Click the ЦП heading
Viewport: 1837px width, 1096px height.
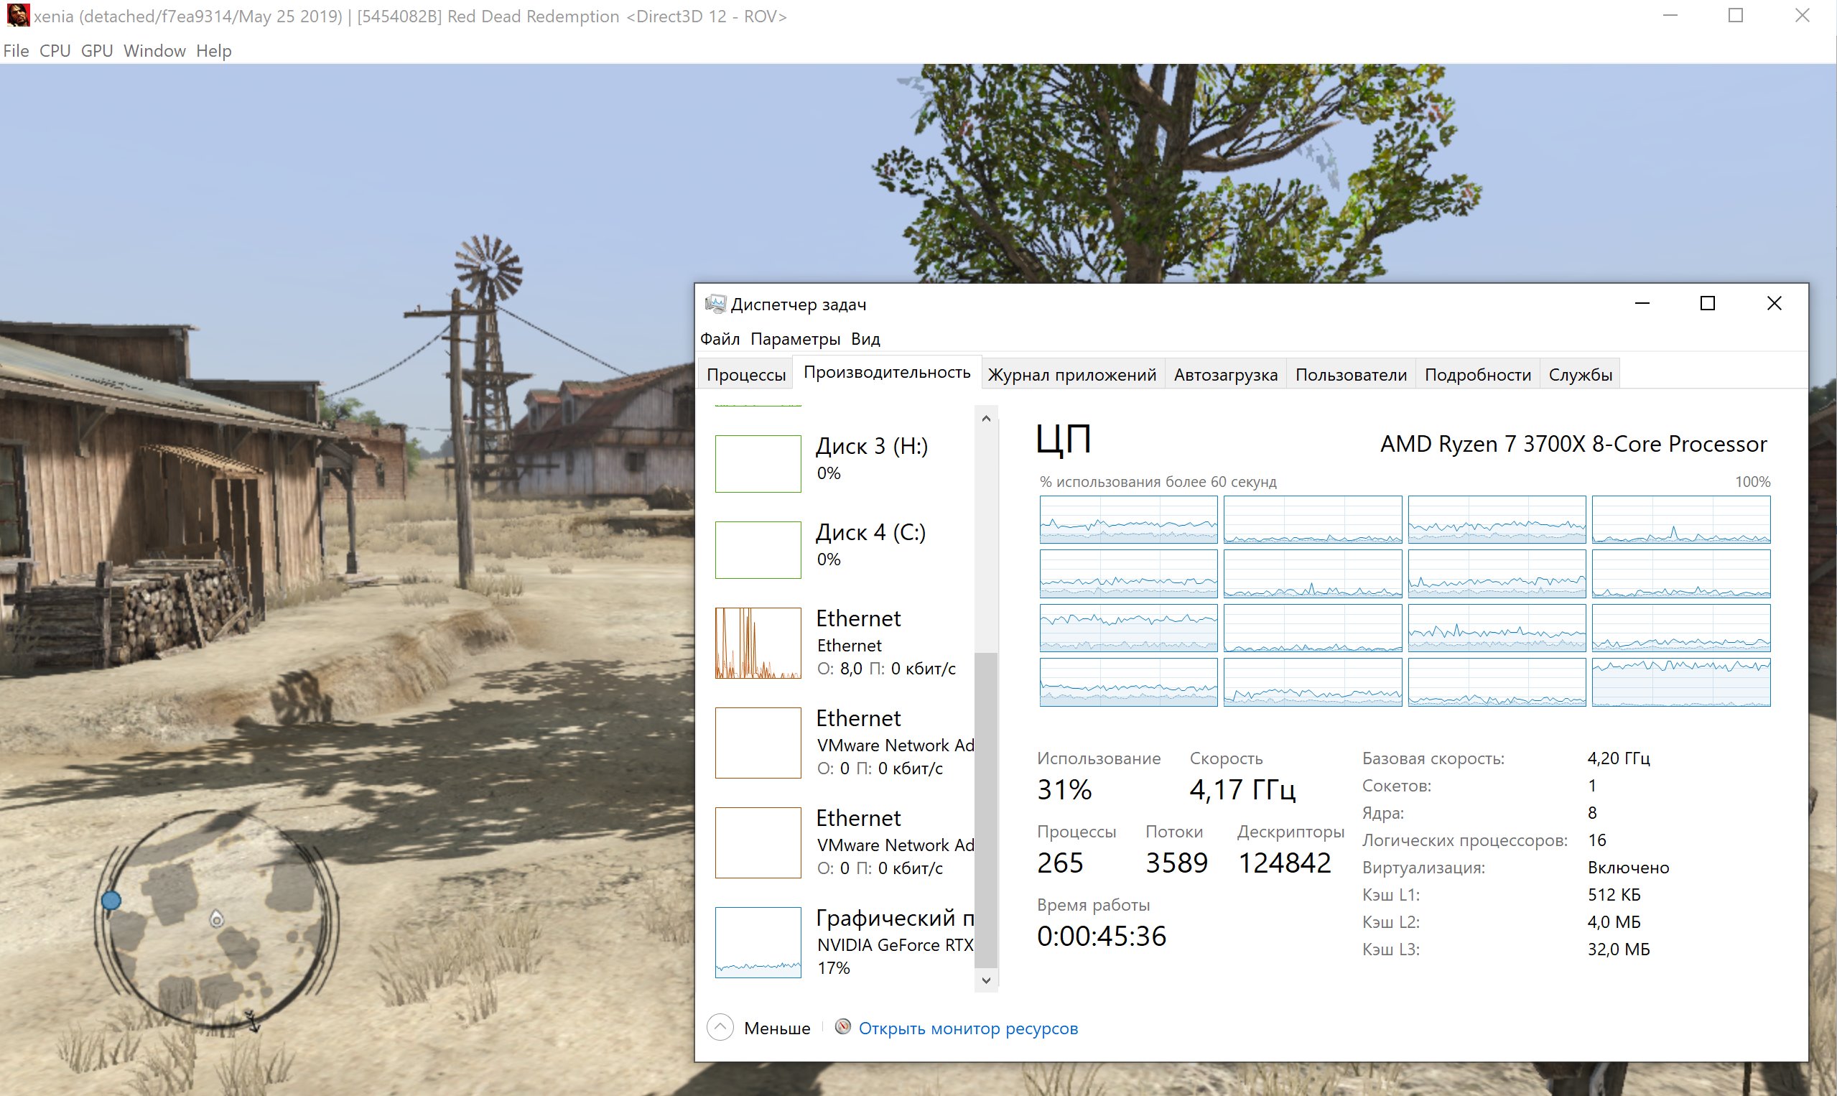[x=1064, y=439]
